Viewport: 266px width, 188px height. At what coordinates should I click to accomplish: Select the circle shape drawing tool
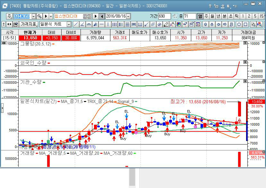[x=239, y=24]
